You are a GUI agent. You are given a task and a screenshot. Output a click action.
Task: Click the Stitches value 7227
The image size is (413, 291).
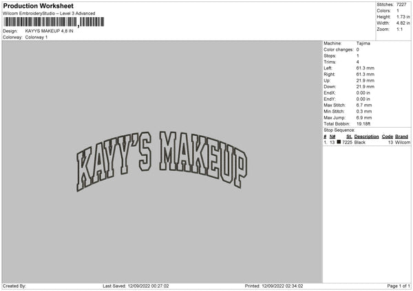tap(401, 5)
